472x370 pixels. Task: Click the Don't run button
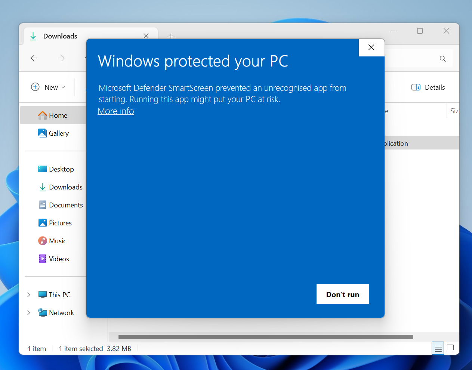click(x=342, y=294)
